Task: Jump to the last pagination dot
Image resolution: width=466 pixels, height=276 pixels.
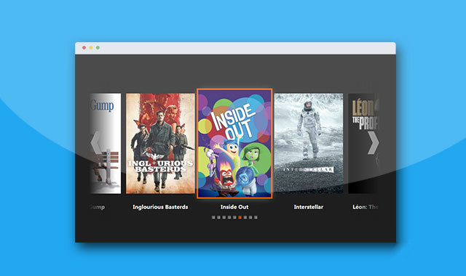Action: (x=256, y=217)
